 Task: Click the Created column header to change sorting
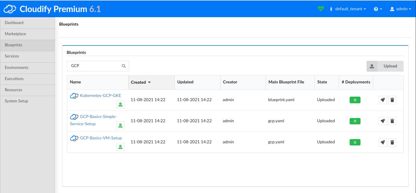pos(139,82)
